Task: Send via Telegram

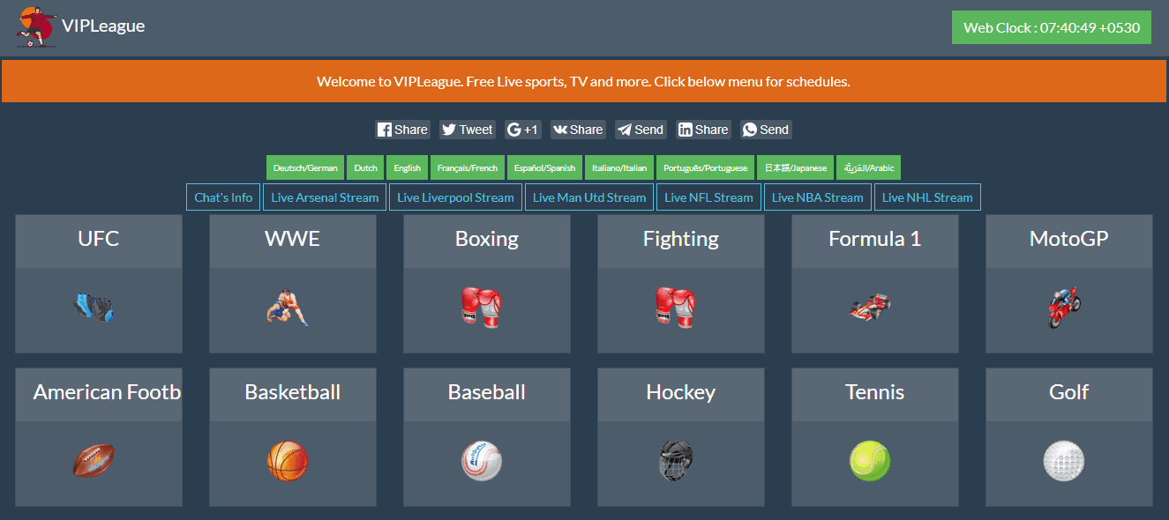Action: pyautogui.click(x=641, y=130)
